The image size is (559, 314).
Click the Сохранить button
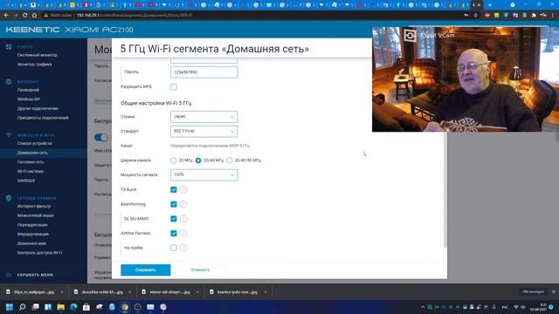(146, 270)
